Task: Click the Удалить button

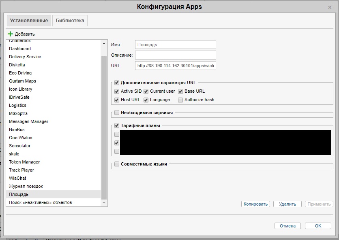Action: pyautogui.click(x=287, y=204)
